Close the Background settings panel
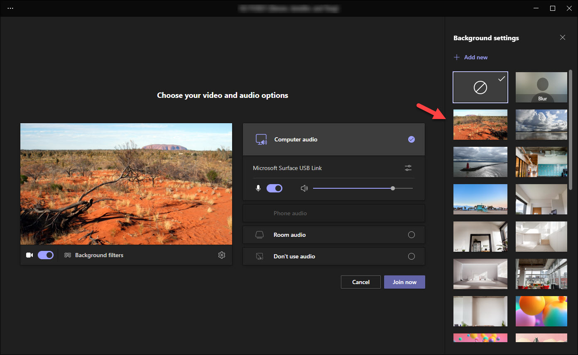The image size is (578, 355). pyautogui.click(x=563, y=38)
